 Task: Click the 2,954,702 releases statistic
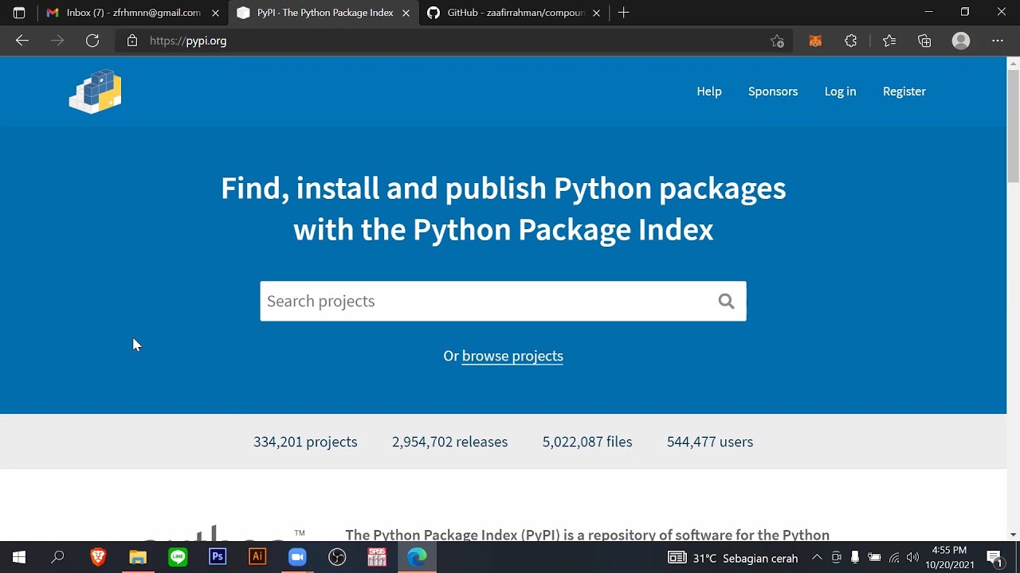click(x=449, y=442)
